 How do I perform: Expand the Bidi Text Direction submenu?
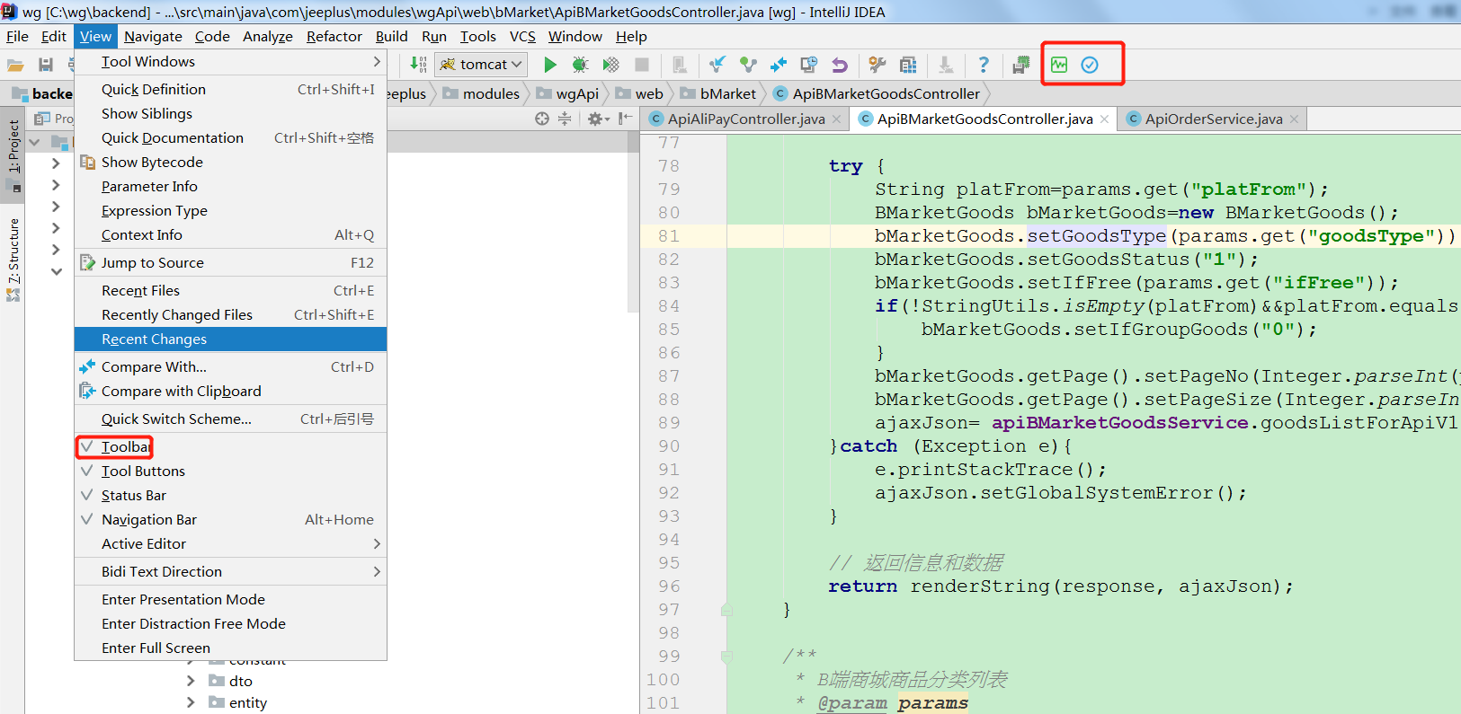point(230,571)
